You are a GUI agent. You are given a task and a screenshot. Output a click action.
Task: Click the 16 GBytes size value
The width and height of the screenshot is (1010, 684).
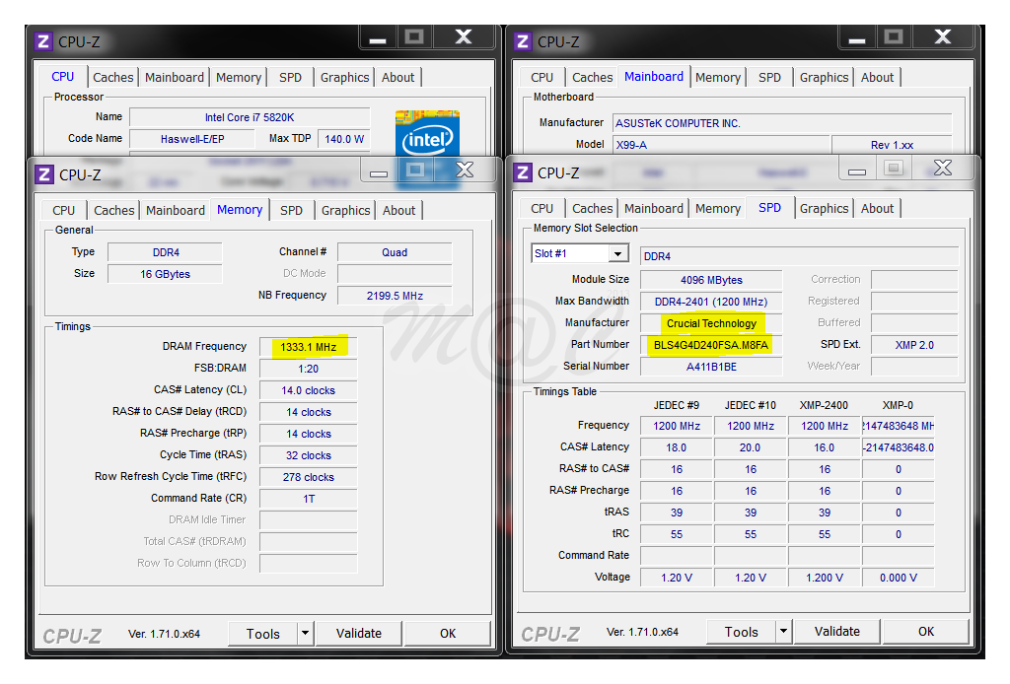click(165, 274)
